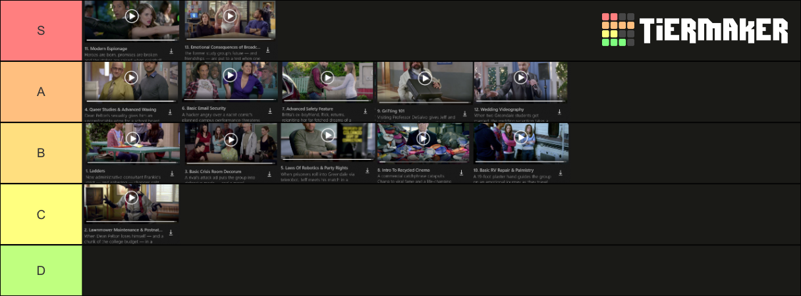Screen dimensions: 801x296
Task: Play Queer Studies & Advanced Waxing
Action: (x=131, y=77)
